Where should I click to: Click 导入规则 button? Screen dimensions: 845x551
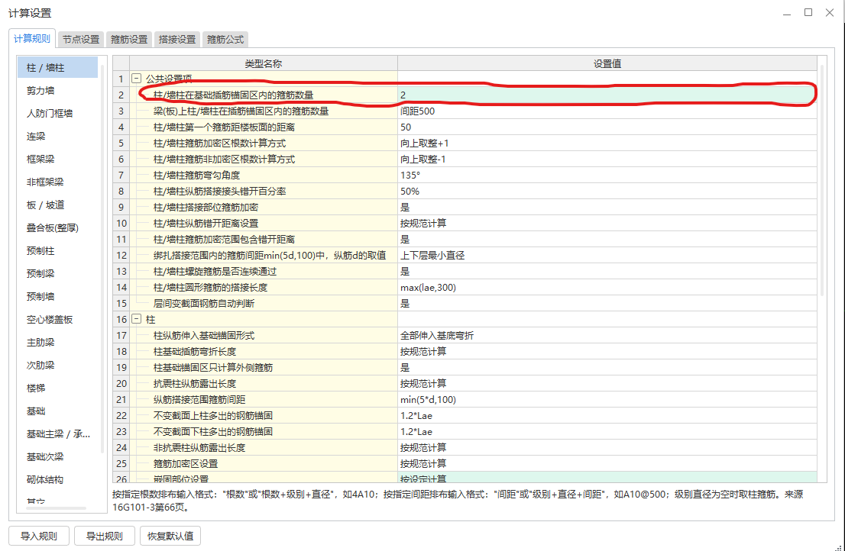pyautogui.click(x=39, y=536)
